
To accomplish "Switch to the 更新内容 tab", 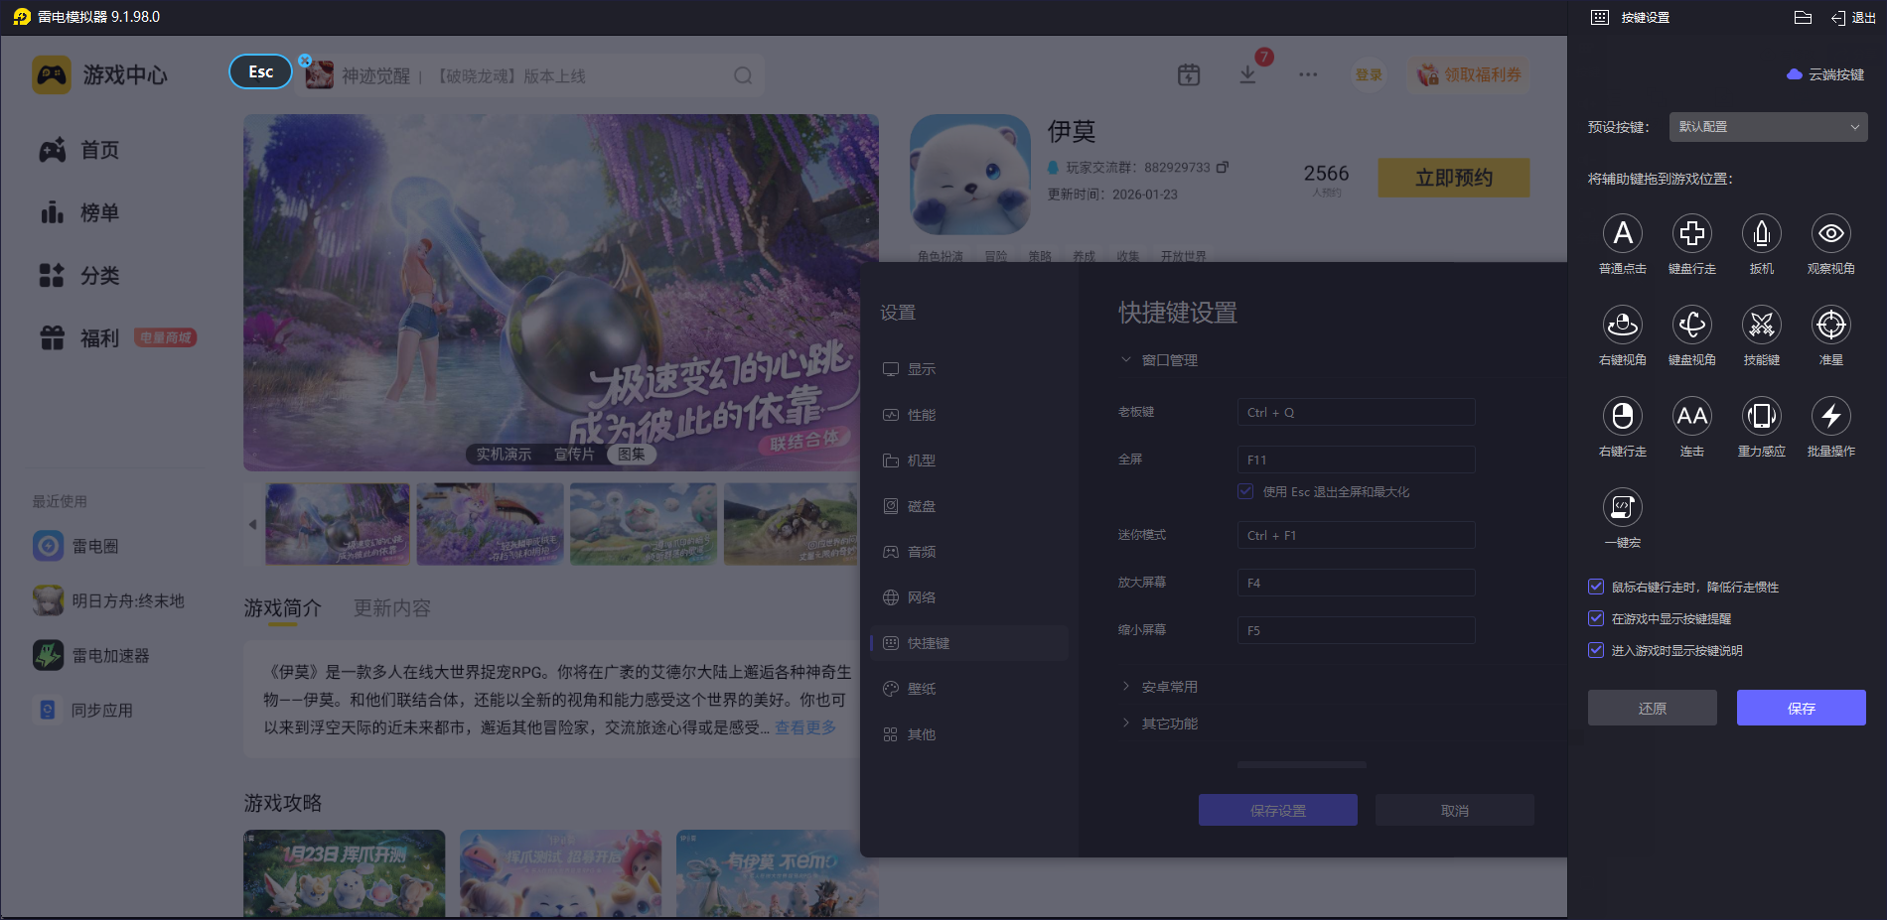I will click(392, 608).
